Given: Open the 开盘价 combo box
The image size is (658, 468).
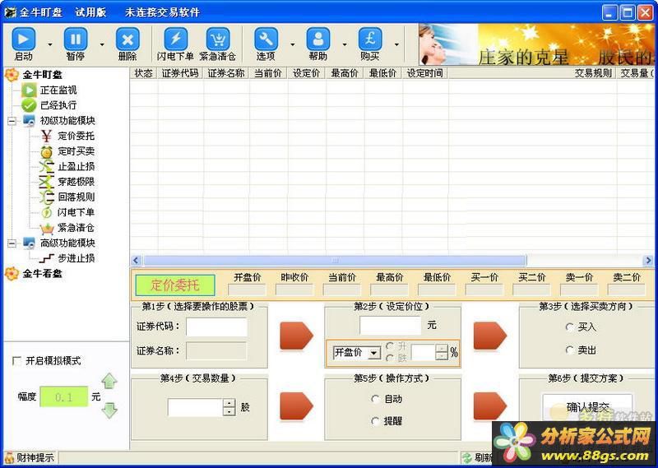Looking at the screenshot, I should point(357,353).
